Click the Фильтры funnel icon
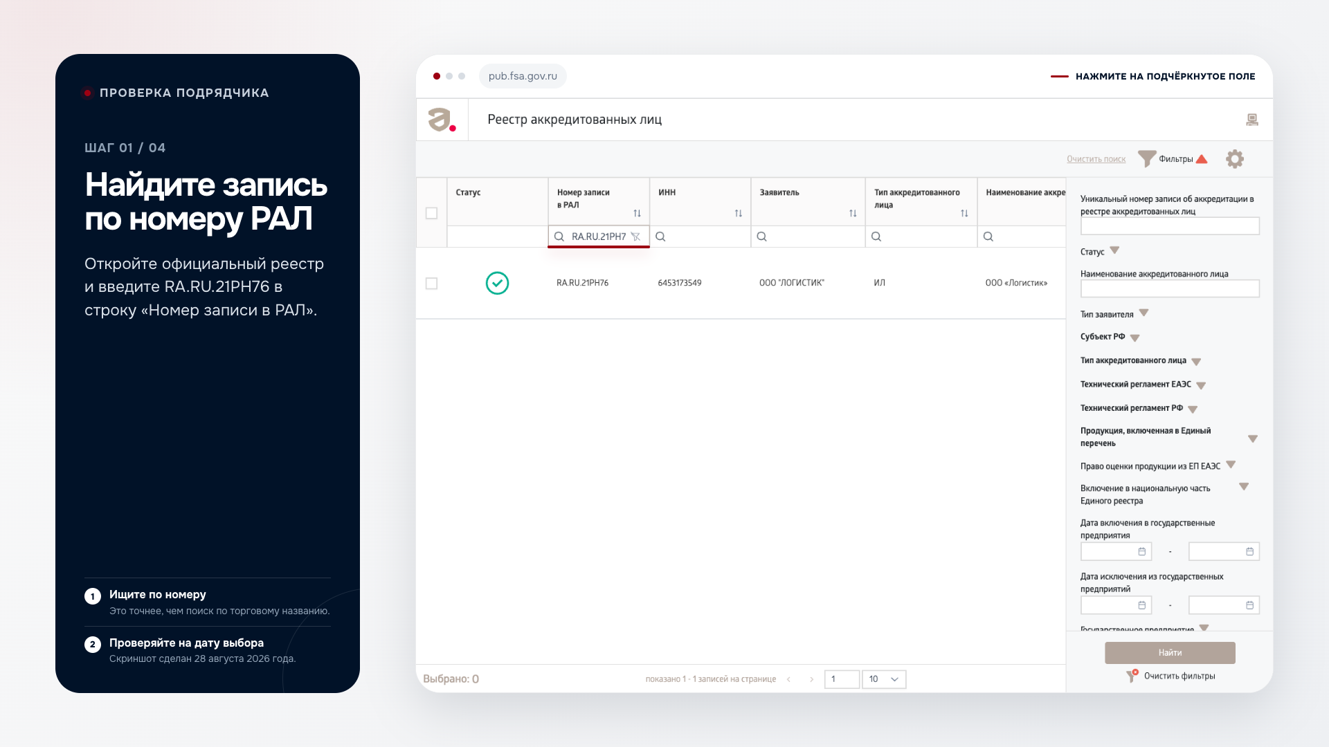Viewport: 1329px width, 747px height. tap(1146, 159)
